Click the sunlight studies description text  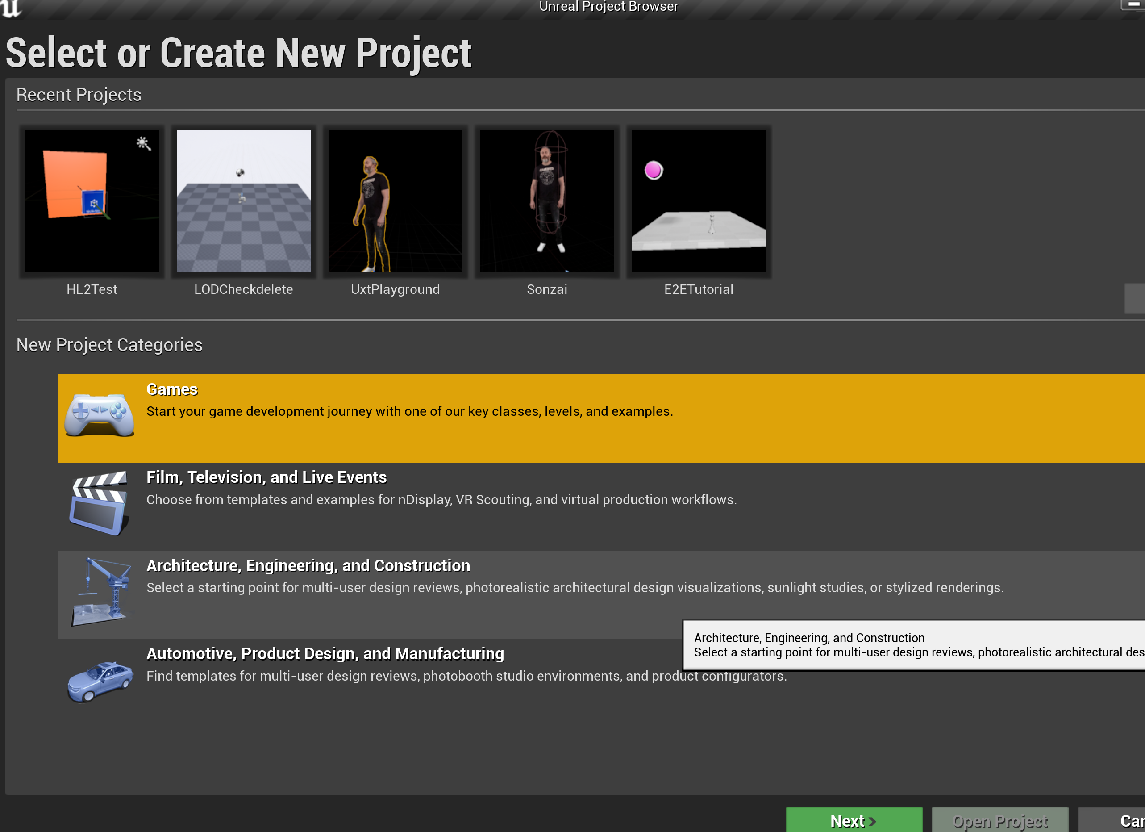click(x=575, y=588)
